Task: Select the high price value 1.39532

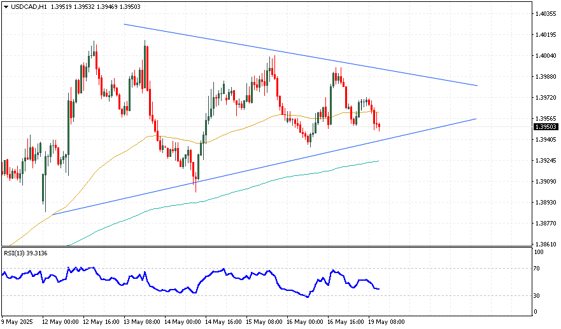Action: [x=85, y=6]
